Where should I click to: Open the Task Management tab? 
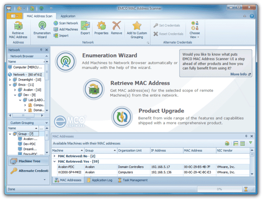(x=133, y=180)
